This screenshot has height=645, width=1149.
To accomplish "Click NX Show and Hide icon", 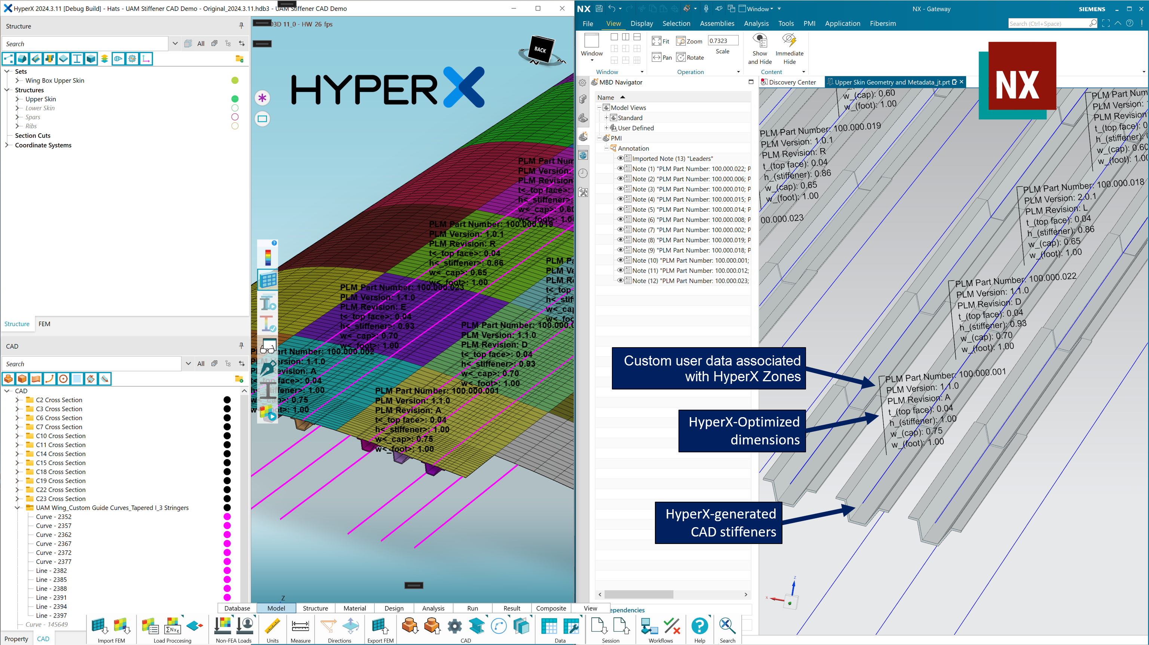I will click(760, 40).
